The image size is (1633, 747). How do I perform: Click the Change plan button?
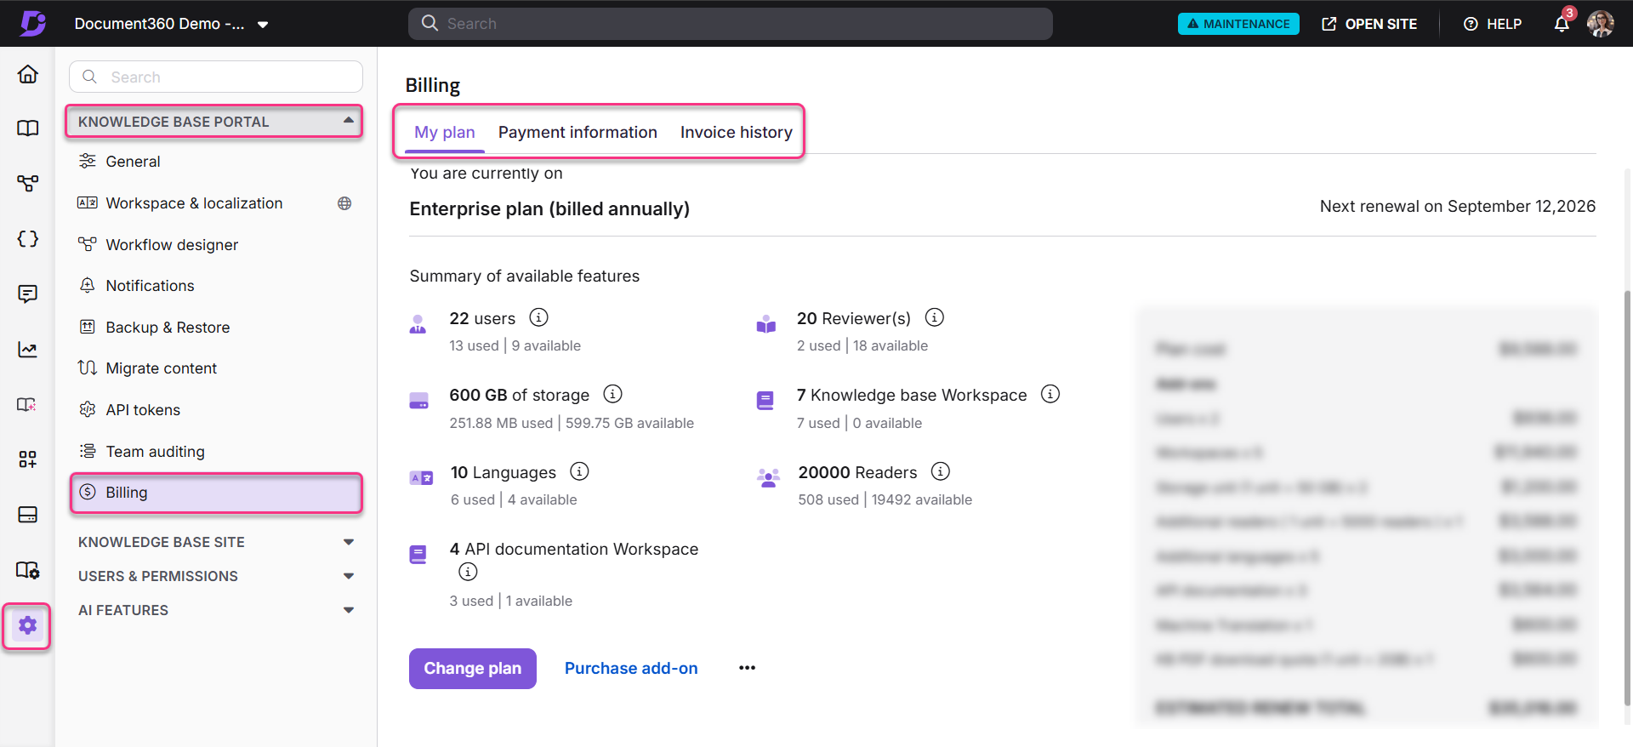472,669
